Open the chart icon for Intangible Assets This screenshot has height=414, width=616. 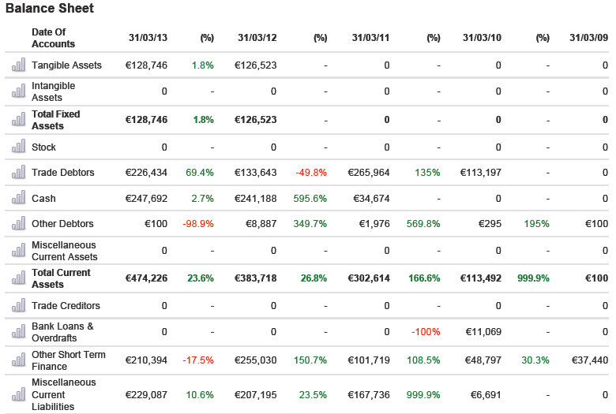click(18, 91)
